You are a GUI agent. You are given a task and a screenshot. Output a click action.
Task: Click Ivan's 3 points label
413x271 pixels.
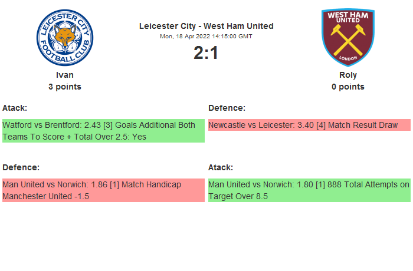click(65, 87)
